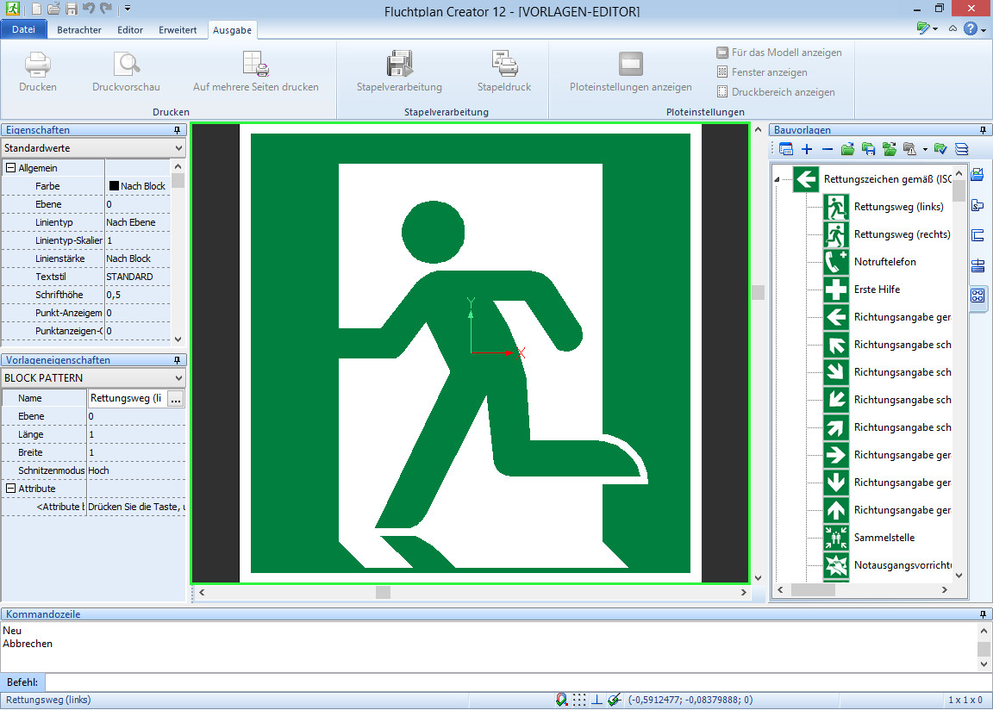The width and height of the screenshot is (993, 710).
Task: Click the blue minus icon in Bauvorlagen
Action: click(827, 149)
